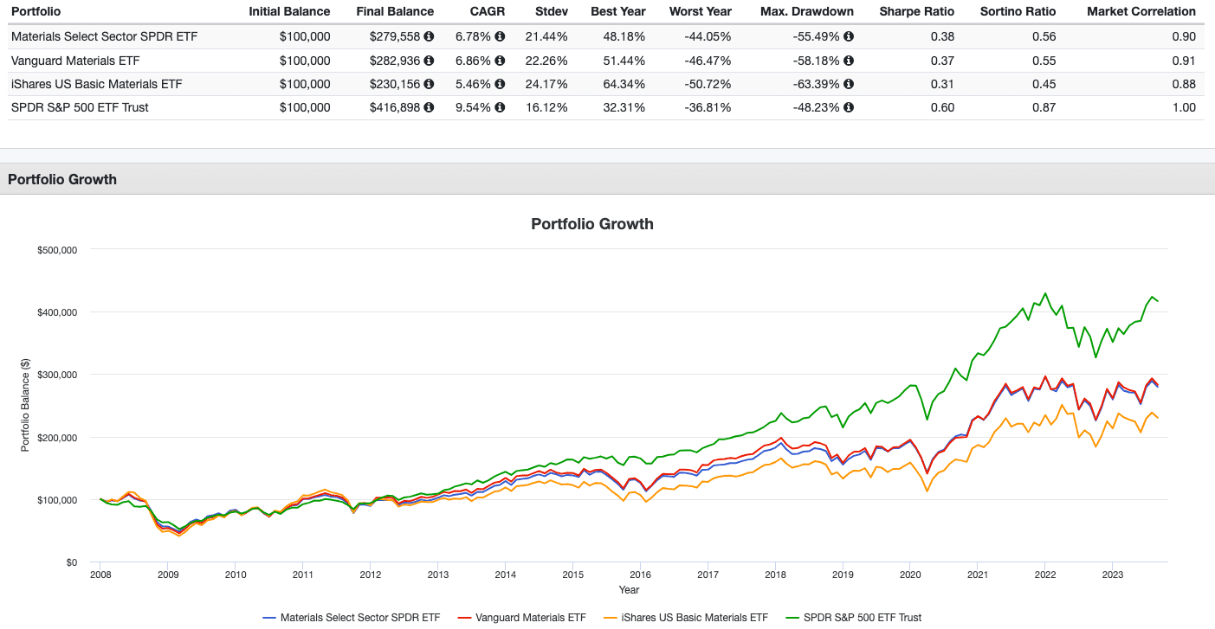Click info icon next to -48.23% drawdown
This screenshot has height=629, width=1215.
point(849,108)
